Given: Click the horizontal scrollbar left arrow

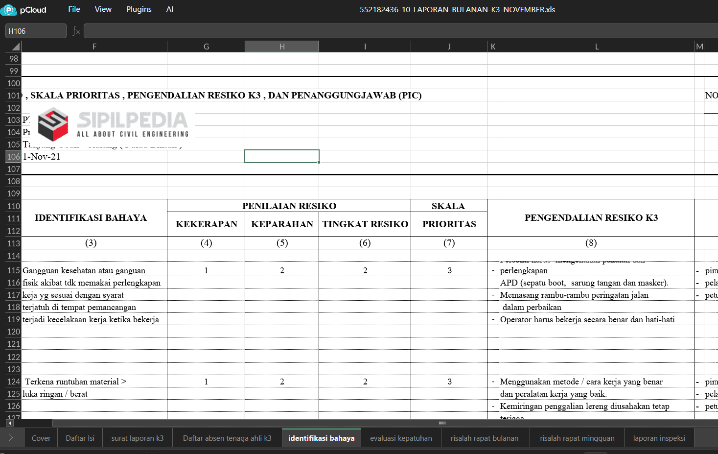Looking at the screenshot, I should tap(10, 423).
